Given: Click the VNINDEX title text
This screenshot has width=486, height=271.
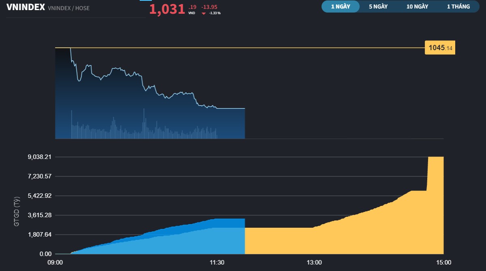Looking at the screenshot, I should pos(26,8).
